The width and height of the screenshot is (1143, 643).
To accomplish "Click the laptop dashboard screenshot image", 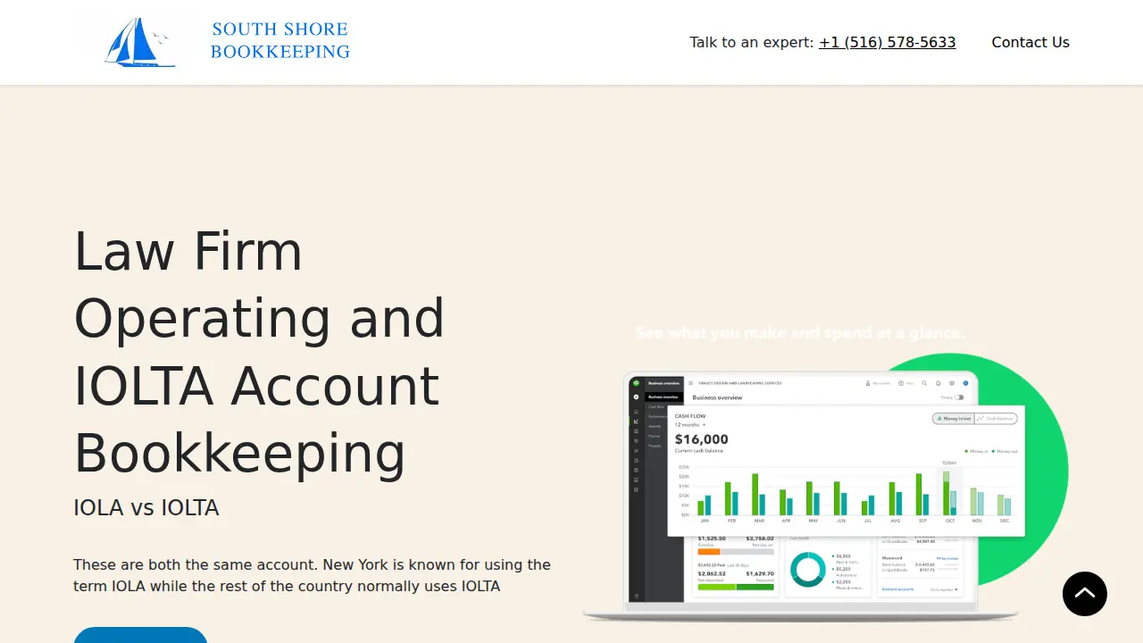I will tap(825, 473).
